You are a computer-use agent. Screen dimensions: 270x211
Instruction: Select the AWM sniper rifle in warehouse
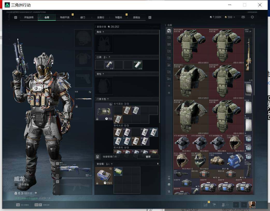(x=248, y=55)
